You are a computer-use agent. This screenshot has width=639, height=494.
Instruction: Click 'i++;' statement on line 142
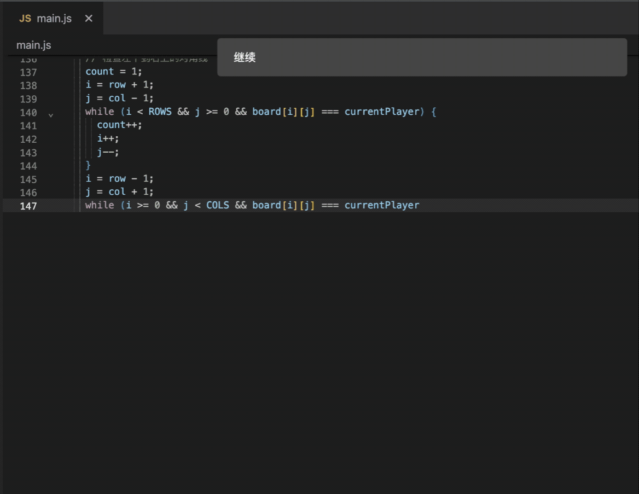(108, 138)
